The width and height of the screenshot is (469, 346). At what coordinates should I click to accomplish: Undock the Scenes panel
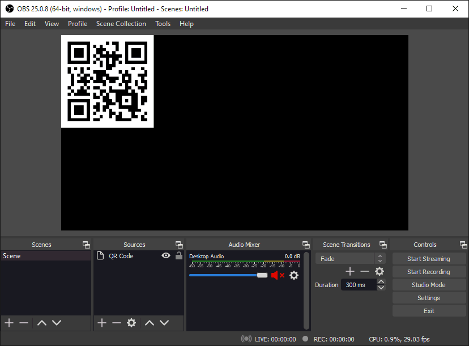click(x=87, y=245)
